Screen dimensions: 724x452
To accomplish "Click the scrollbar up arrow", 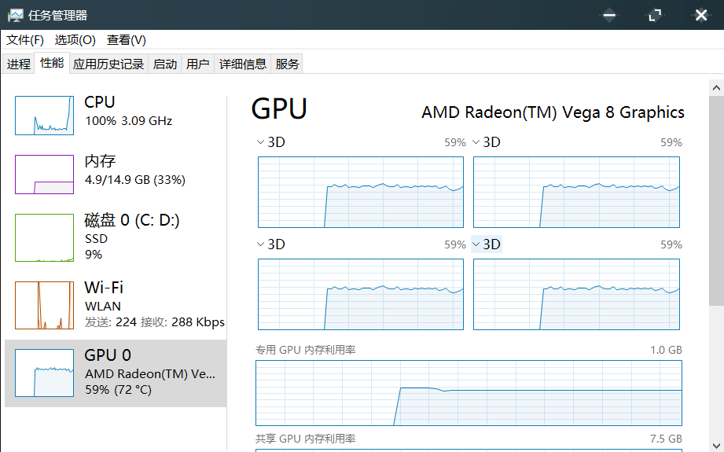I will coord(716,88).
